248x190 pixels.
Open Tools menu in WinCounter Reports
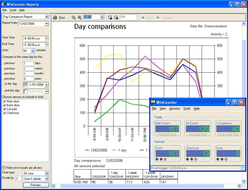pyautogui.click(x=13, y=10)
